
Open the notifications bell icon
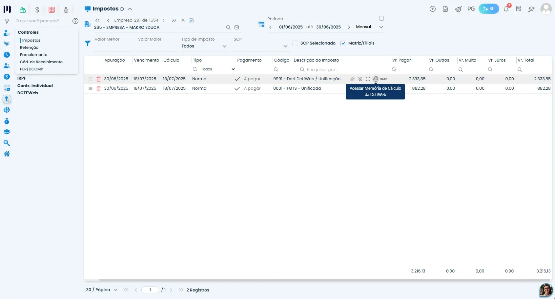coord(506,9)
